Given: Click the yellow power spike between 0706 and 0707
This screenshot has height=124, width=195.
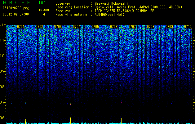Looking at the screenshot, I should point(122,121).
